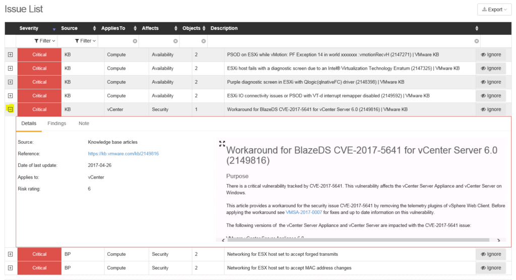
Task: Select the 'Networking for ESX host set to accept MAC address changes' text
Action: [x=289, y=268]
